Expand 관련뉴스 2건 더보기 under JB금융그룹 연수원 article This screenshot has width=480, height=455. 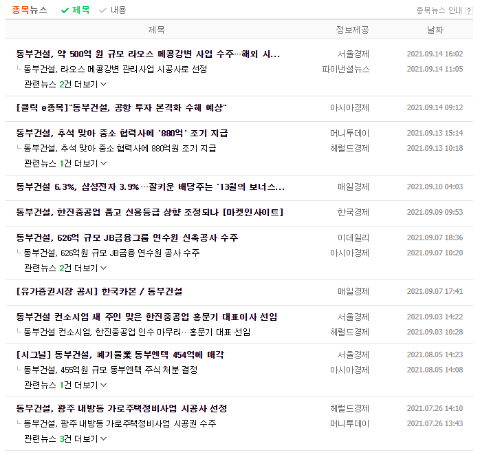click(x=65, y=268)
